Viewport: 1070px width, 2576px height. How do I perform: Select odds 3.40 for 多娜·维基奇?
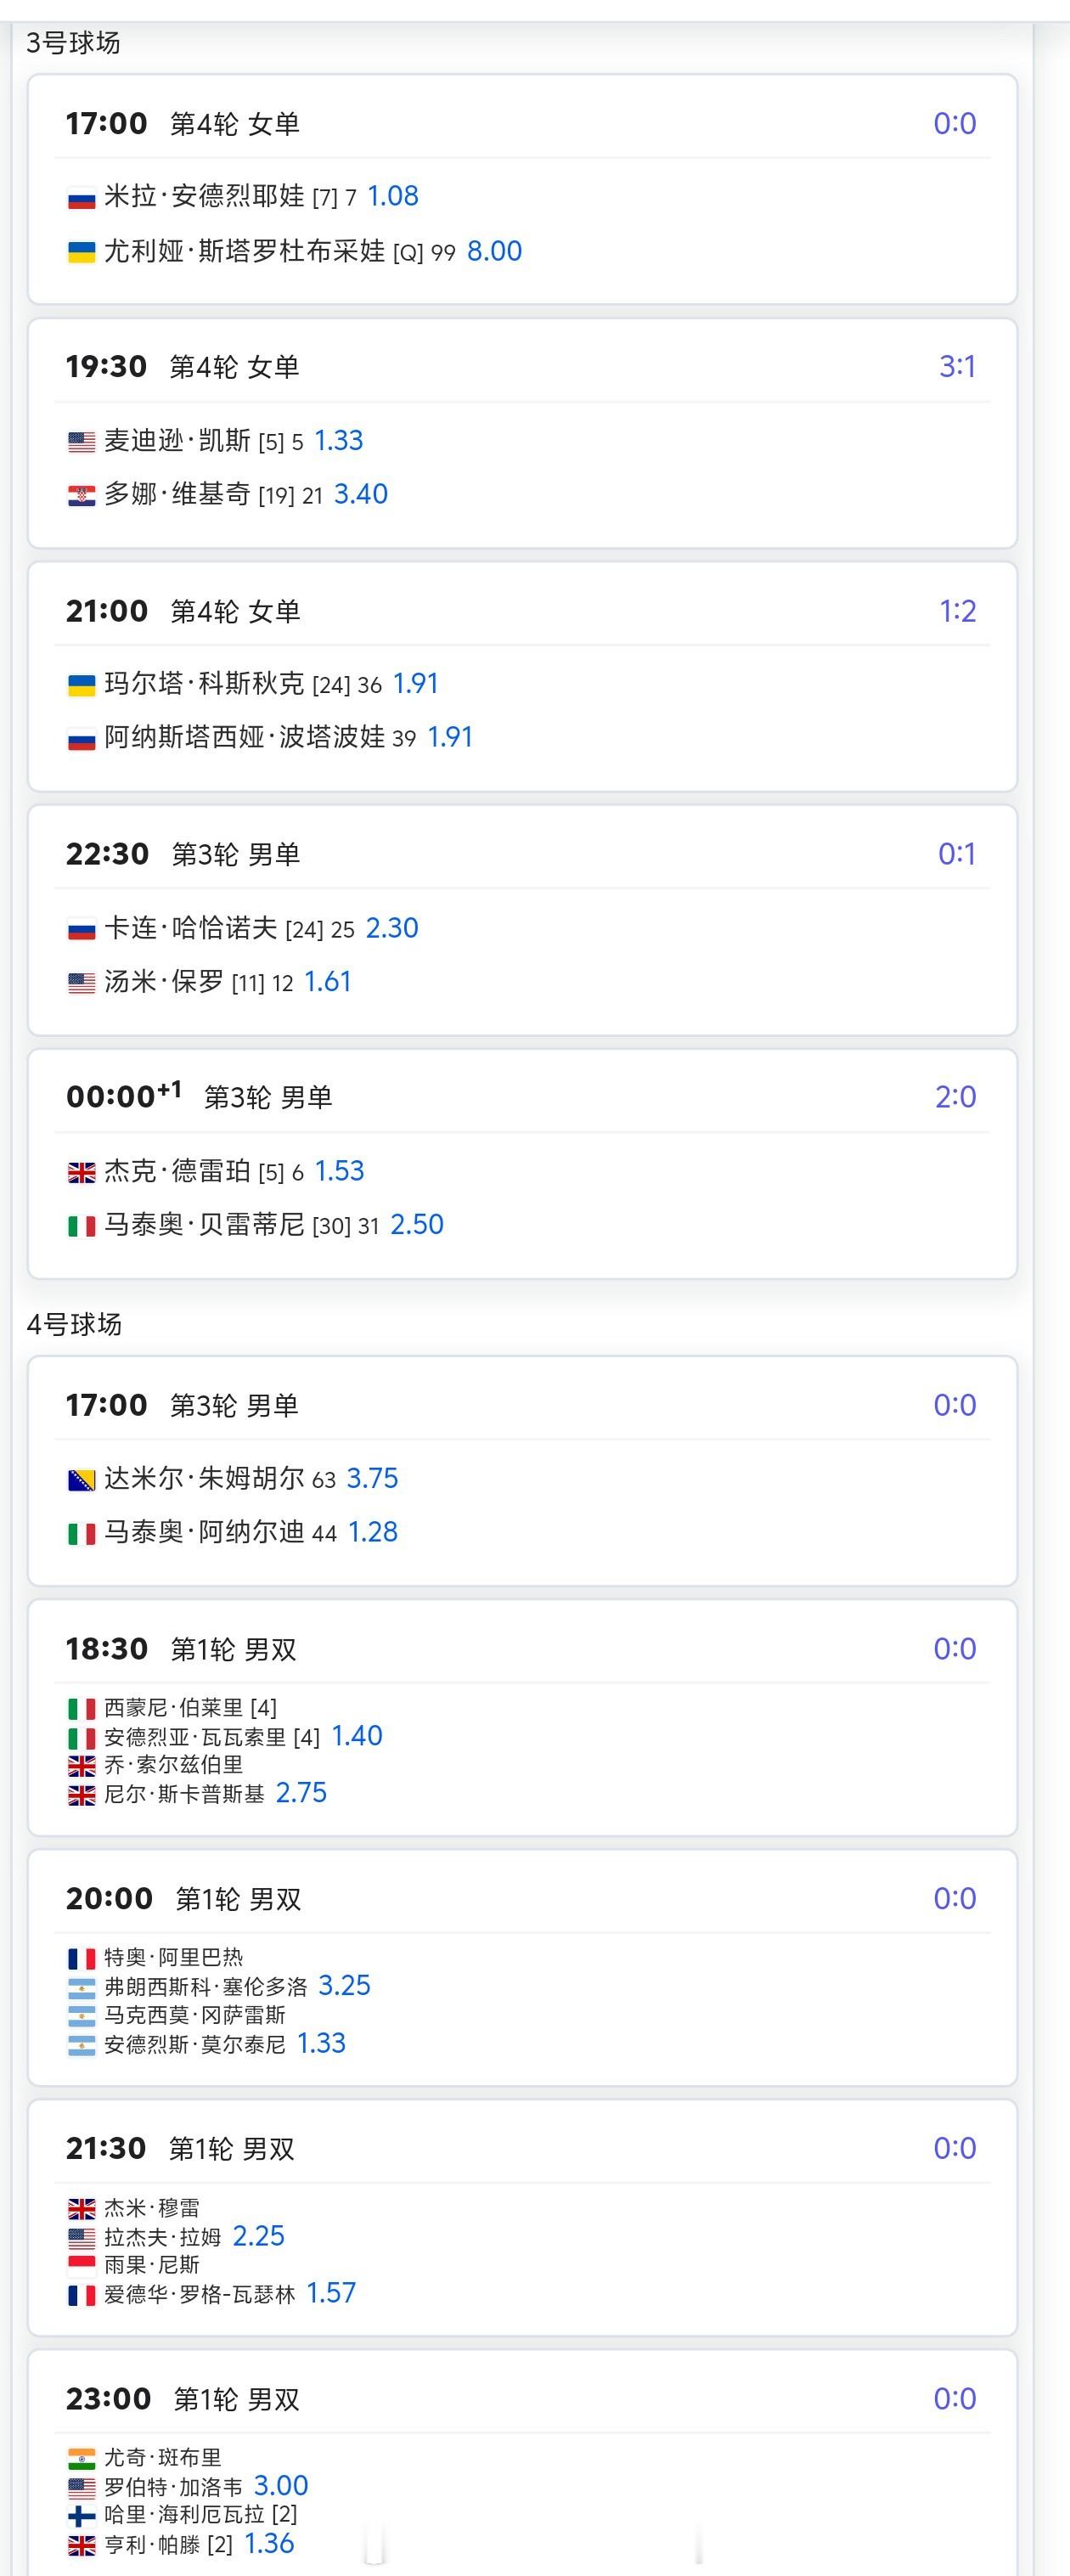coord(360,494)
